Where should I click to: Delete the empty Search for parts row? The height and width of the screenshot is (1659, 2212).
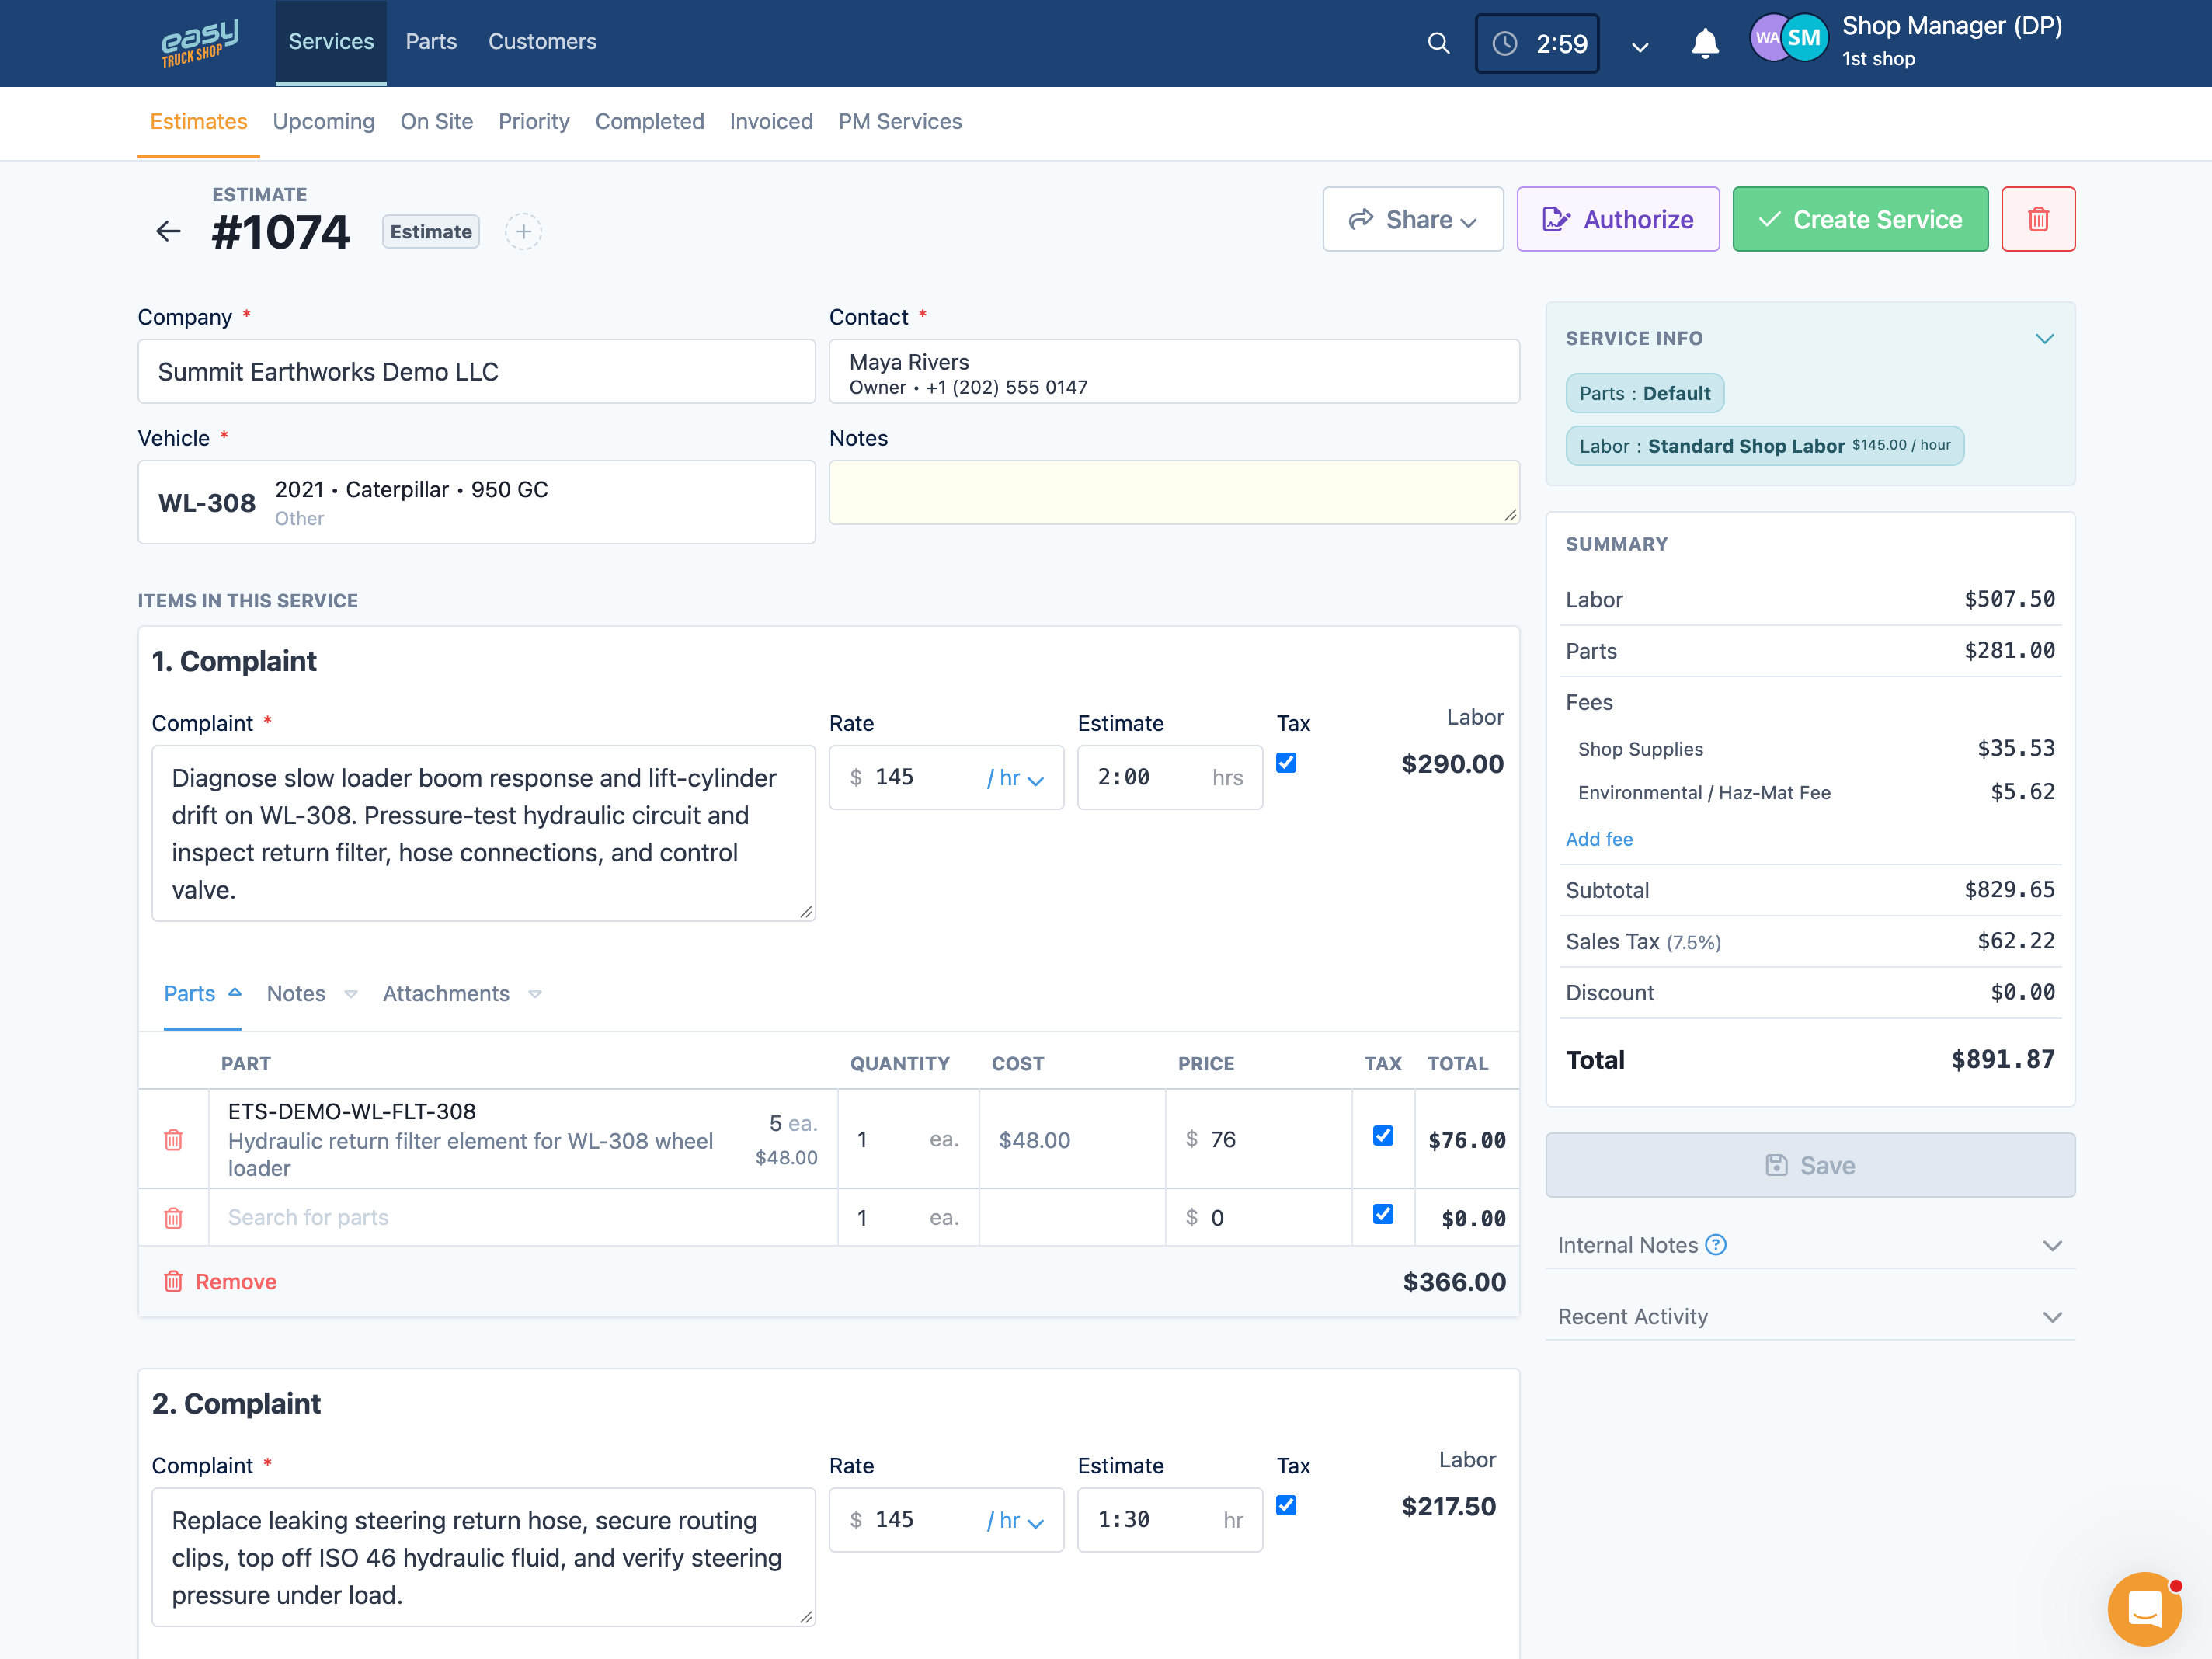(x=173, y=1218)
